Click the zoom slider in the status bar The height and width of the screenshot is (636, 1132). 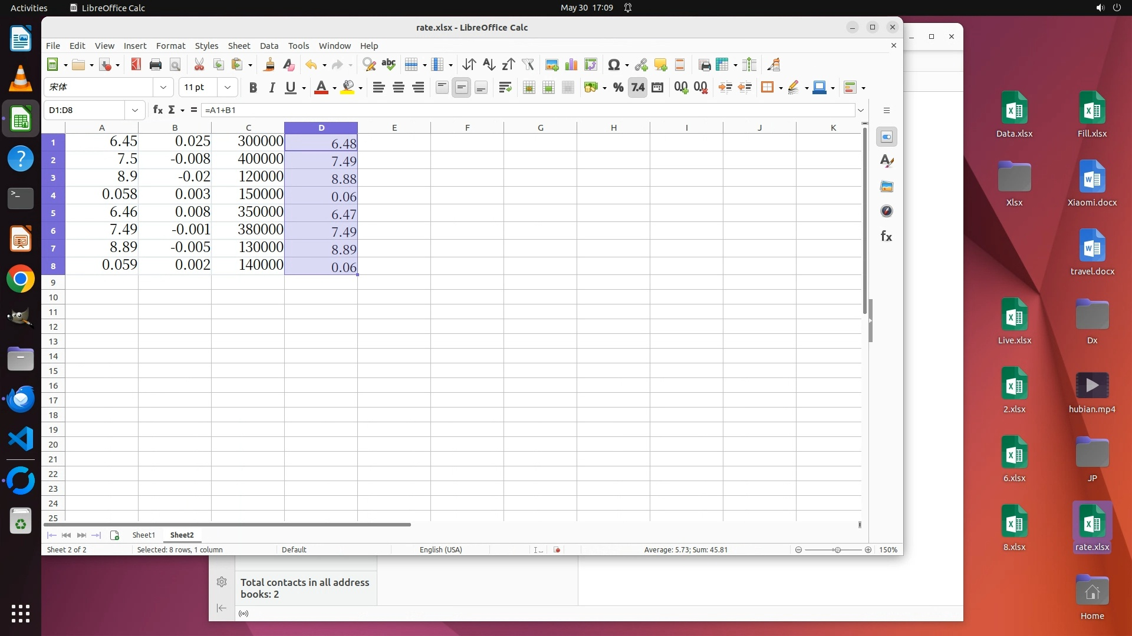tap(836, 550)
